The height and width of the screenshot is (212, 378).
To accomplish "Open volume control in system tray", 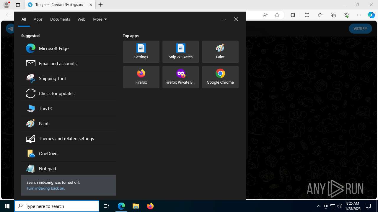I will point(340,206).
